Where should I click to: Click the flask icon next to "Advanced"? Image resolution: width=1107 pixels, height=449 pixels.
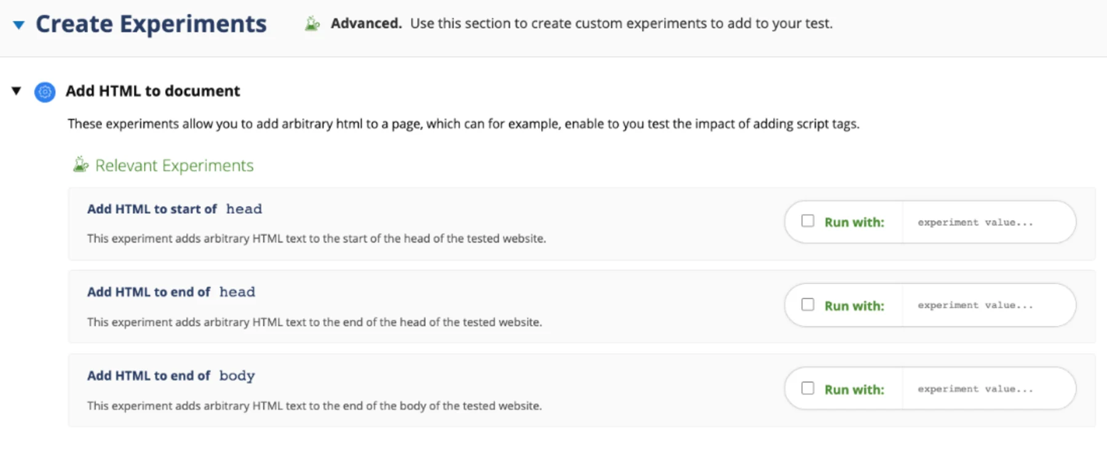[x=312, y=23]
